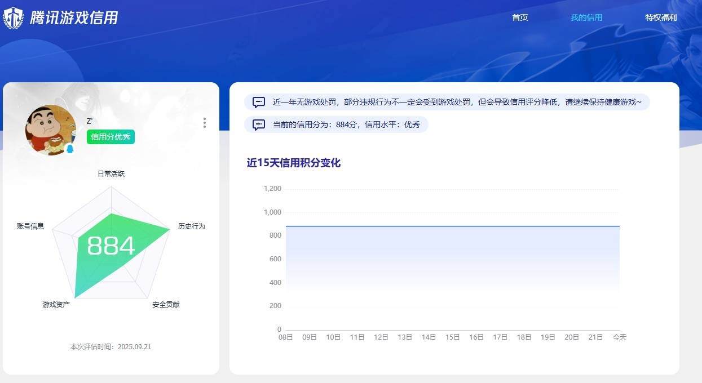
Task: Click the 近15天信用积分变化 heading
Action: pos(293,163)
